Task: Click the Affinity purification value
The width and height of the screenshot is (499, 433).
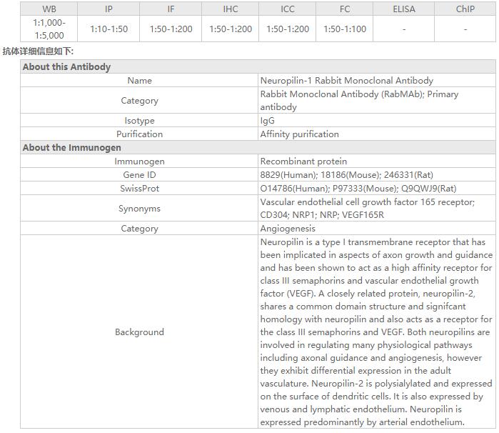Action: [299, 134]
